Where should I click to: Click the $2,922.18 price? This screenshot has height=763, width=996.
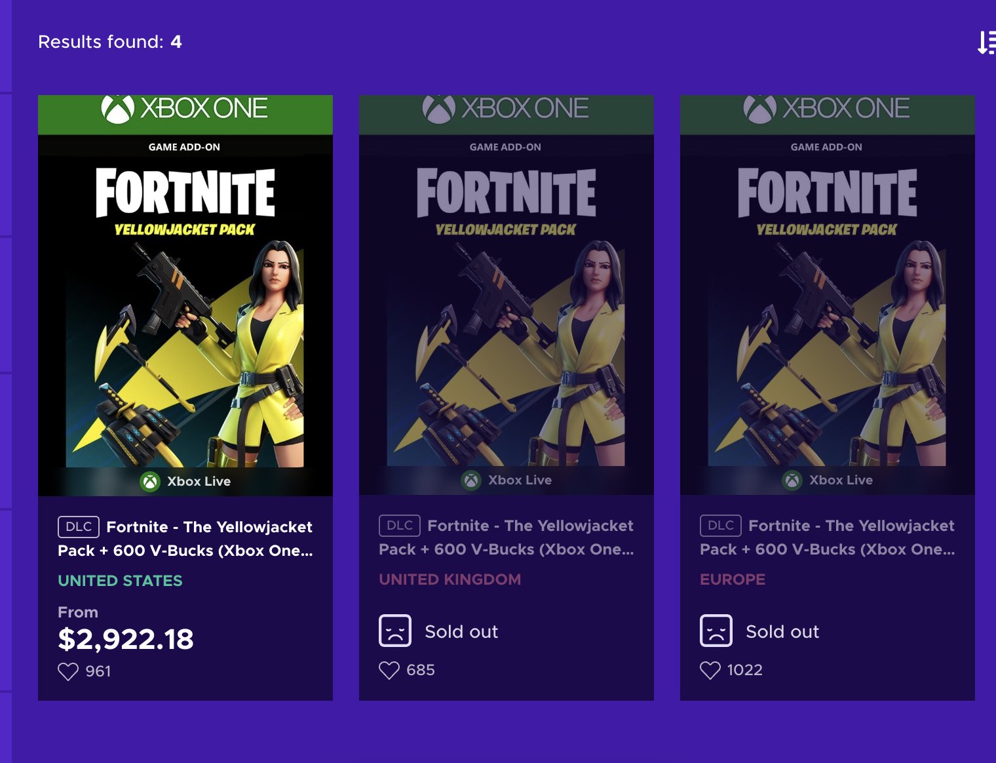tap(126, 640)
